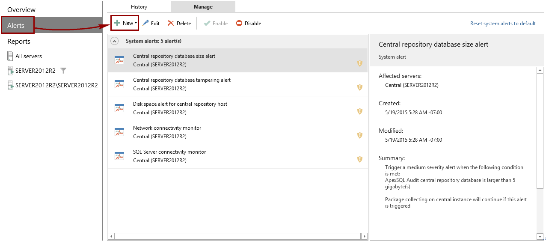Click the SQL Server connectivity monitor shield icon
This screenshot has width=546, height=241.
pyautogui.click(x=360, y=159)
